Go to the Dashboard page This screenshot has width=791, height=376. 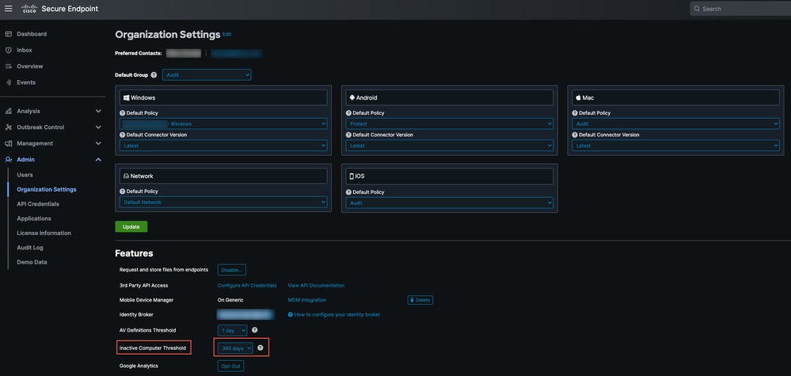32,34
